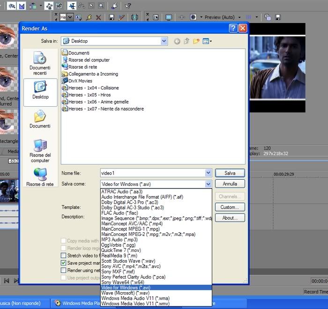Open Project Video Properties in preview toolbar
This screenshot has height=309, width=328.
[x=156, y=17]
